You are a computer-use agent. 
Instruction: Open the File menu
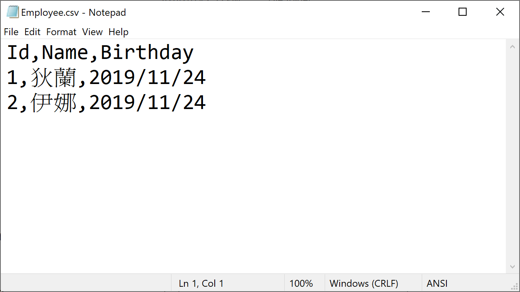click(11, 32)
